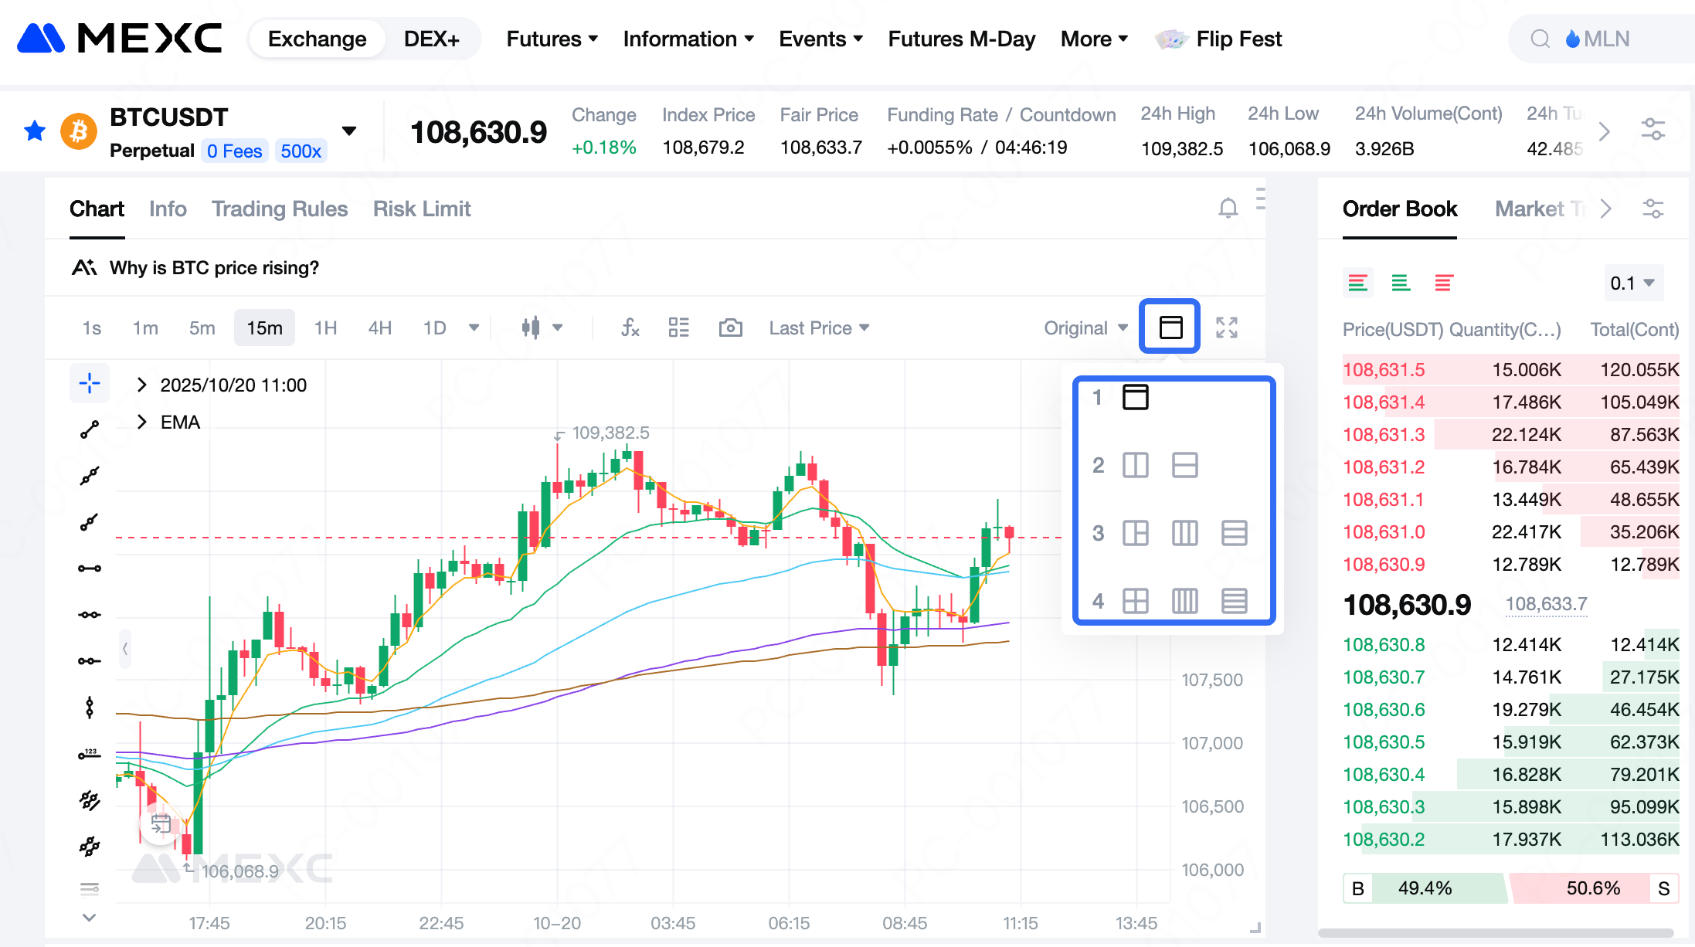The image size is (1695, 947).
Task: Open the Futures menu
Action: (552, 39)
